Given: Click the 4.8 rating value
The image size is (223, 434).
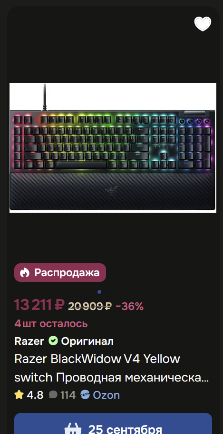Looking at the screenshot, I should [x=35, y=395].
